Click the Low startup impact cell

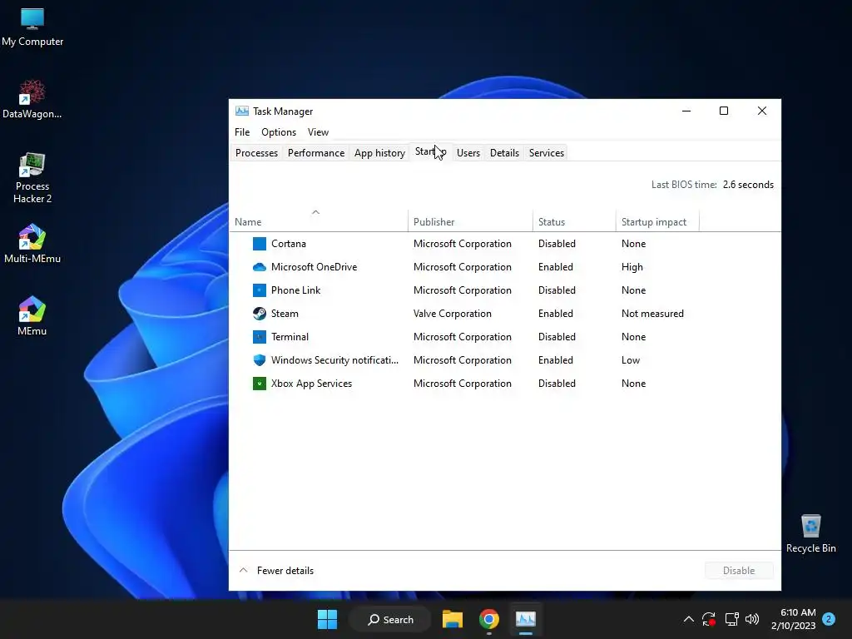[x=631, y=360]
